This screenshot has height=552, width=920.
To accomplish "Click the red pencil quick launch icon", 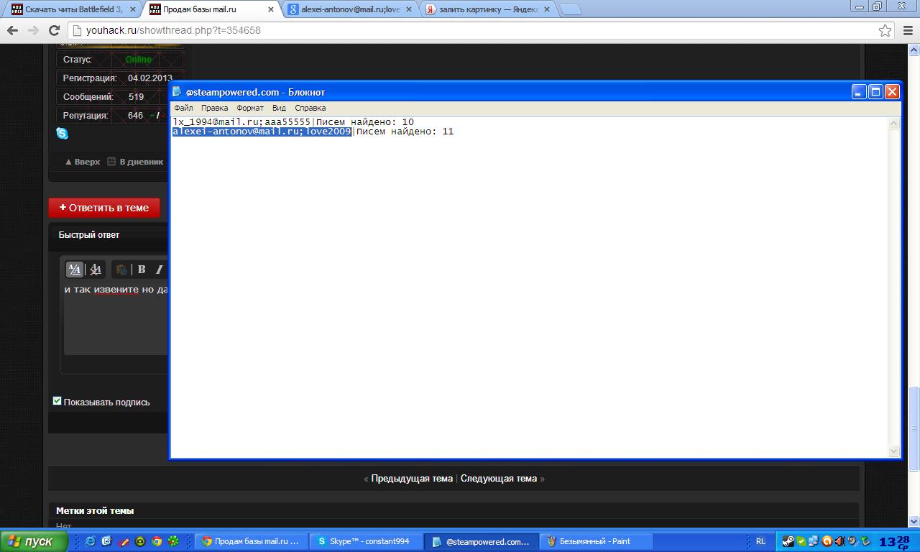I will (124, 541).
